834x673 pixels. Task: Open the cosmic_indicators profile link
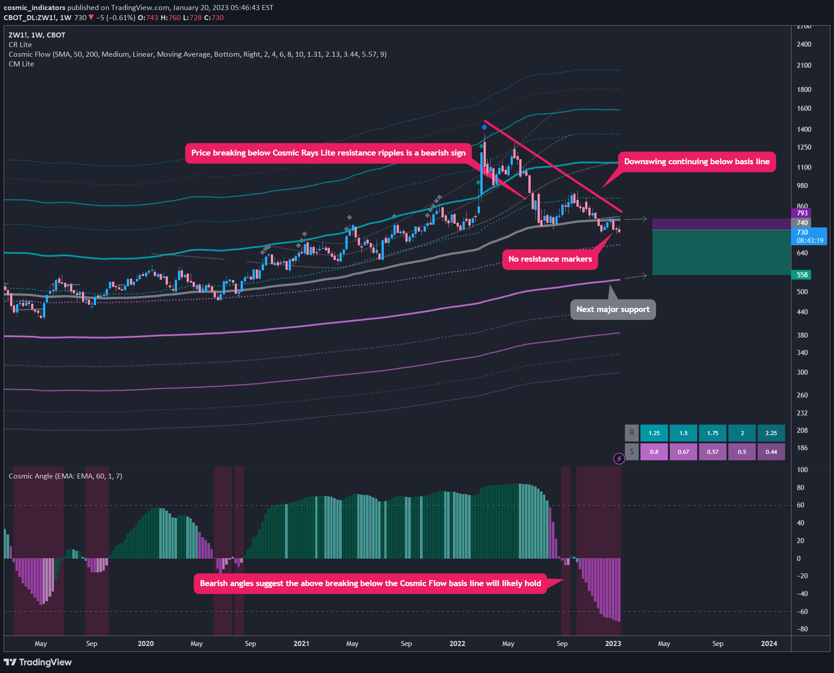pyautogui.click(x=34, y=7)
